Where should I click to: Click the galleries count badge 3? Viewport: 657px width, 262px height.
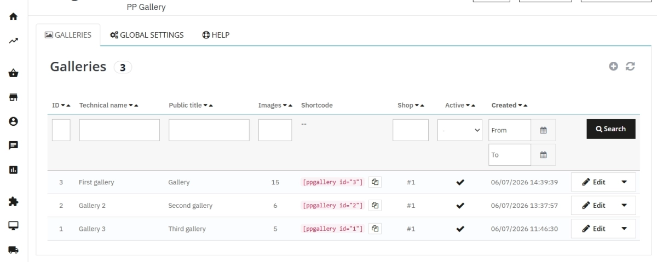123,68
